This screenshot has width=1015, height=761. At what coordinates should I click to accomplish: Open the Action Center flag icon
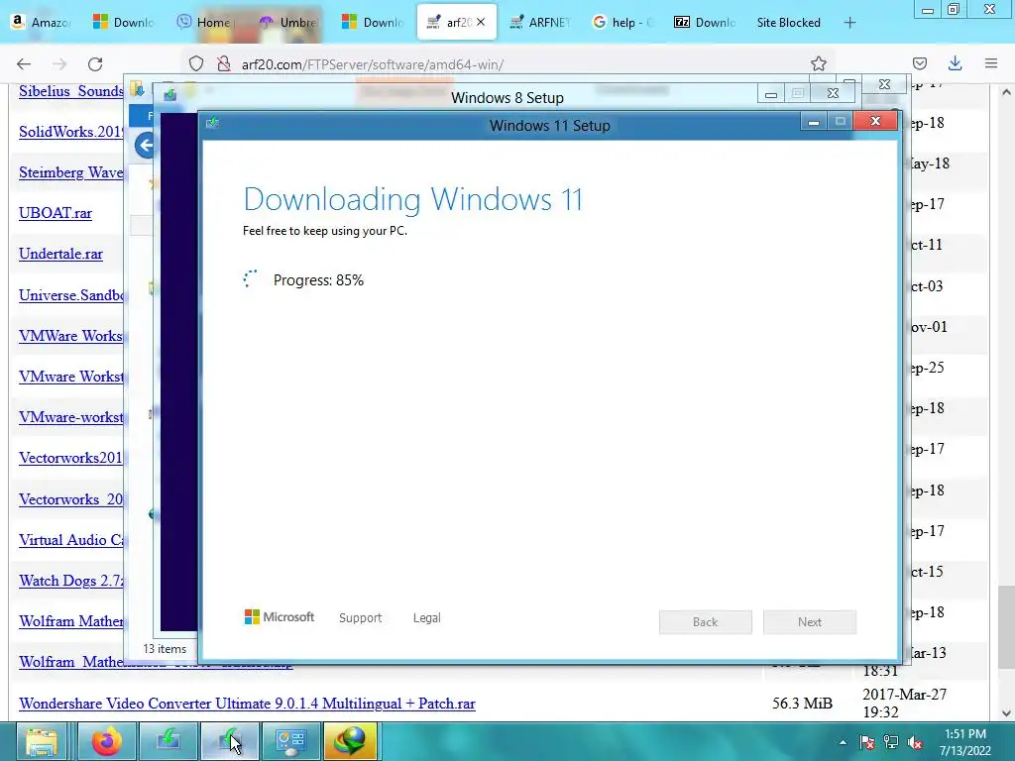coord(866,742)
